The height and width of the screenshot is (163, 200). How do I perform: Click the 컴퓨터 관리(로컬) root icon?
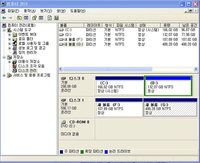point(4,25)
